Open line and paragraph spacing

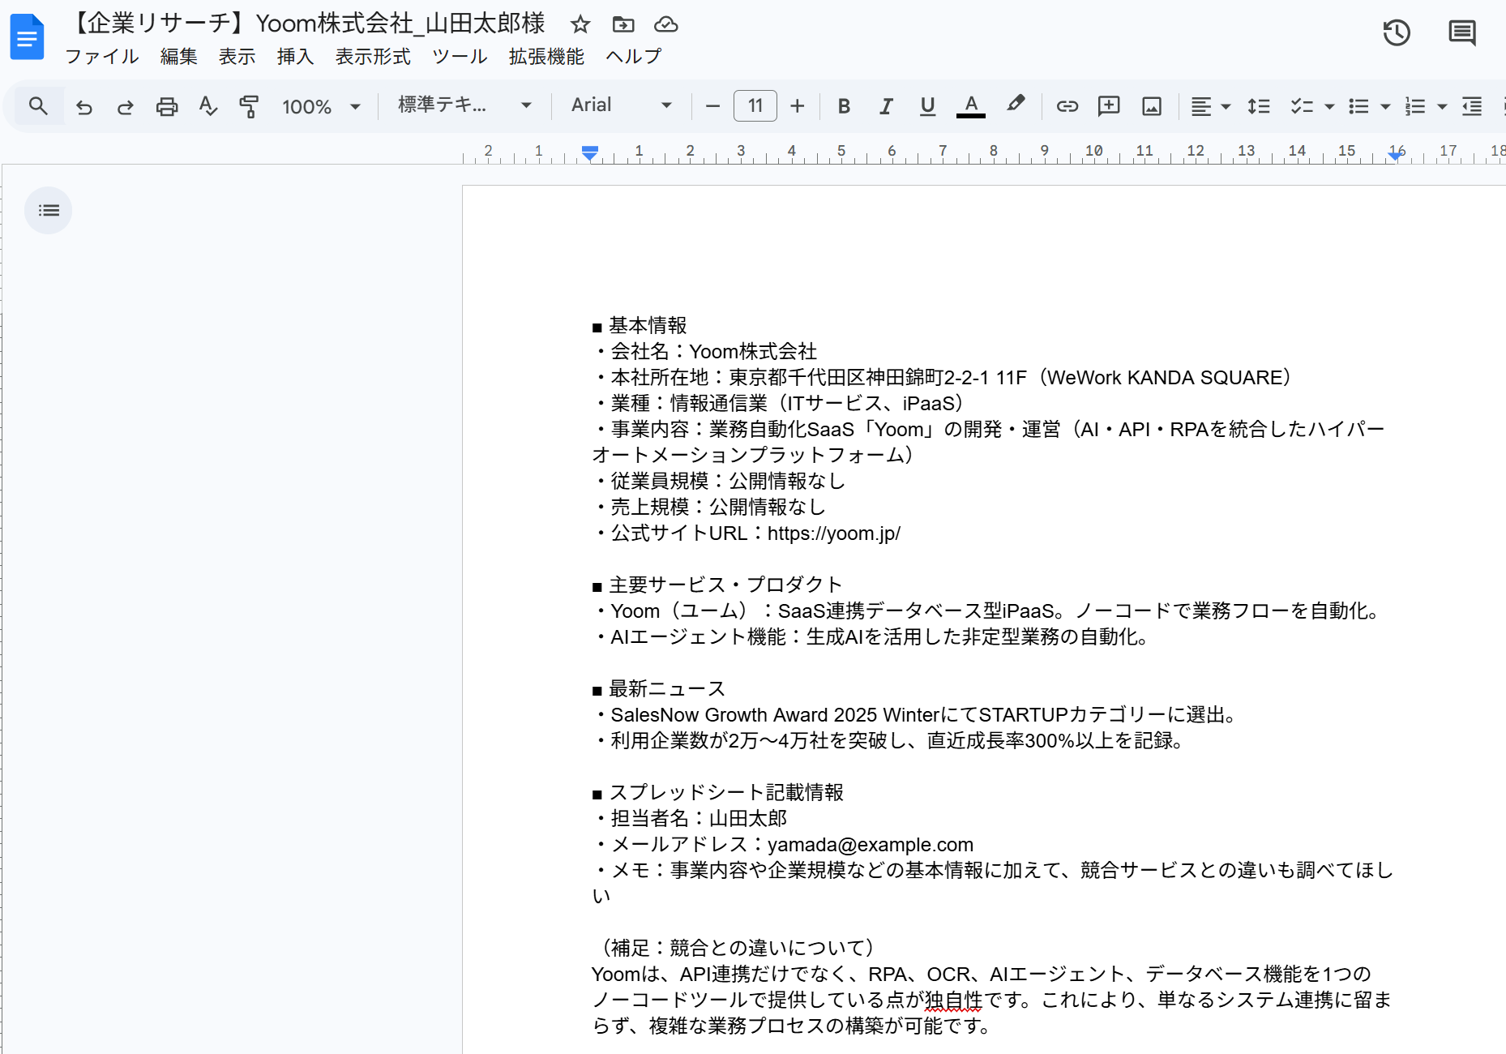pyautogui.click(x=1259, y=106)
